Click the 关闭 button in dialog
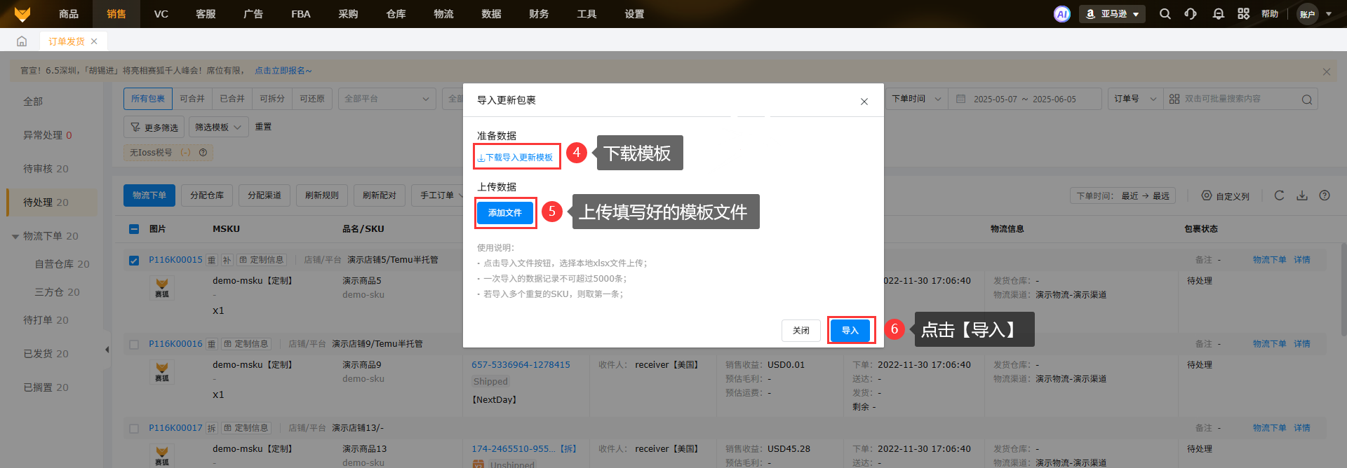This screenshot has height=468, width=1347. [801, 331]
